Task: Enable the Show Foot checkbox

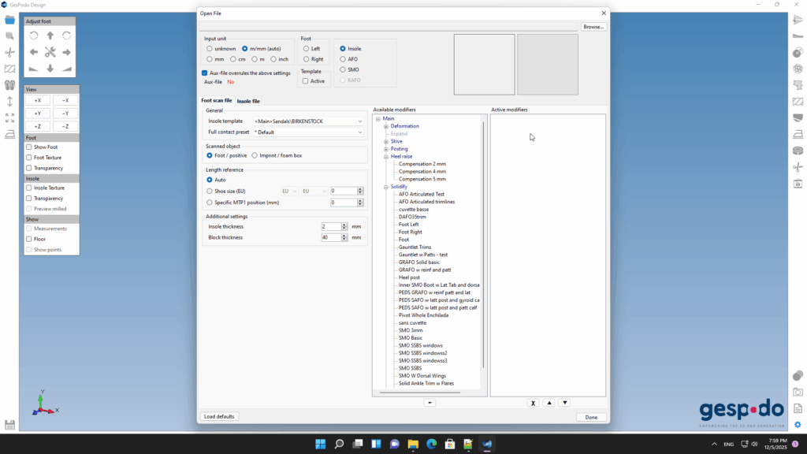Action: [29, 147]
